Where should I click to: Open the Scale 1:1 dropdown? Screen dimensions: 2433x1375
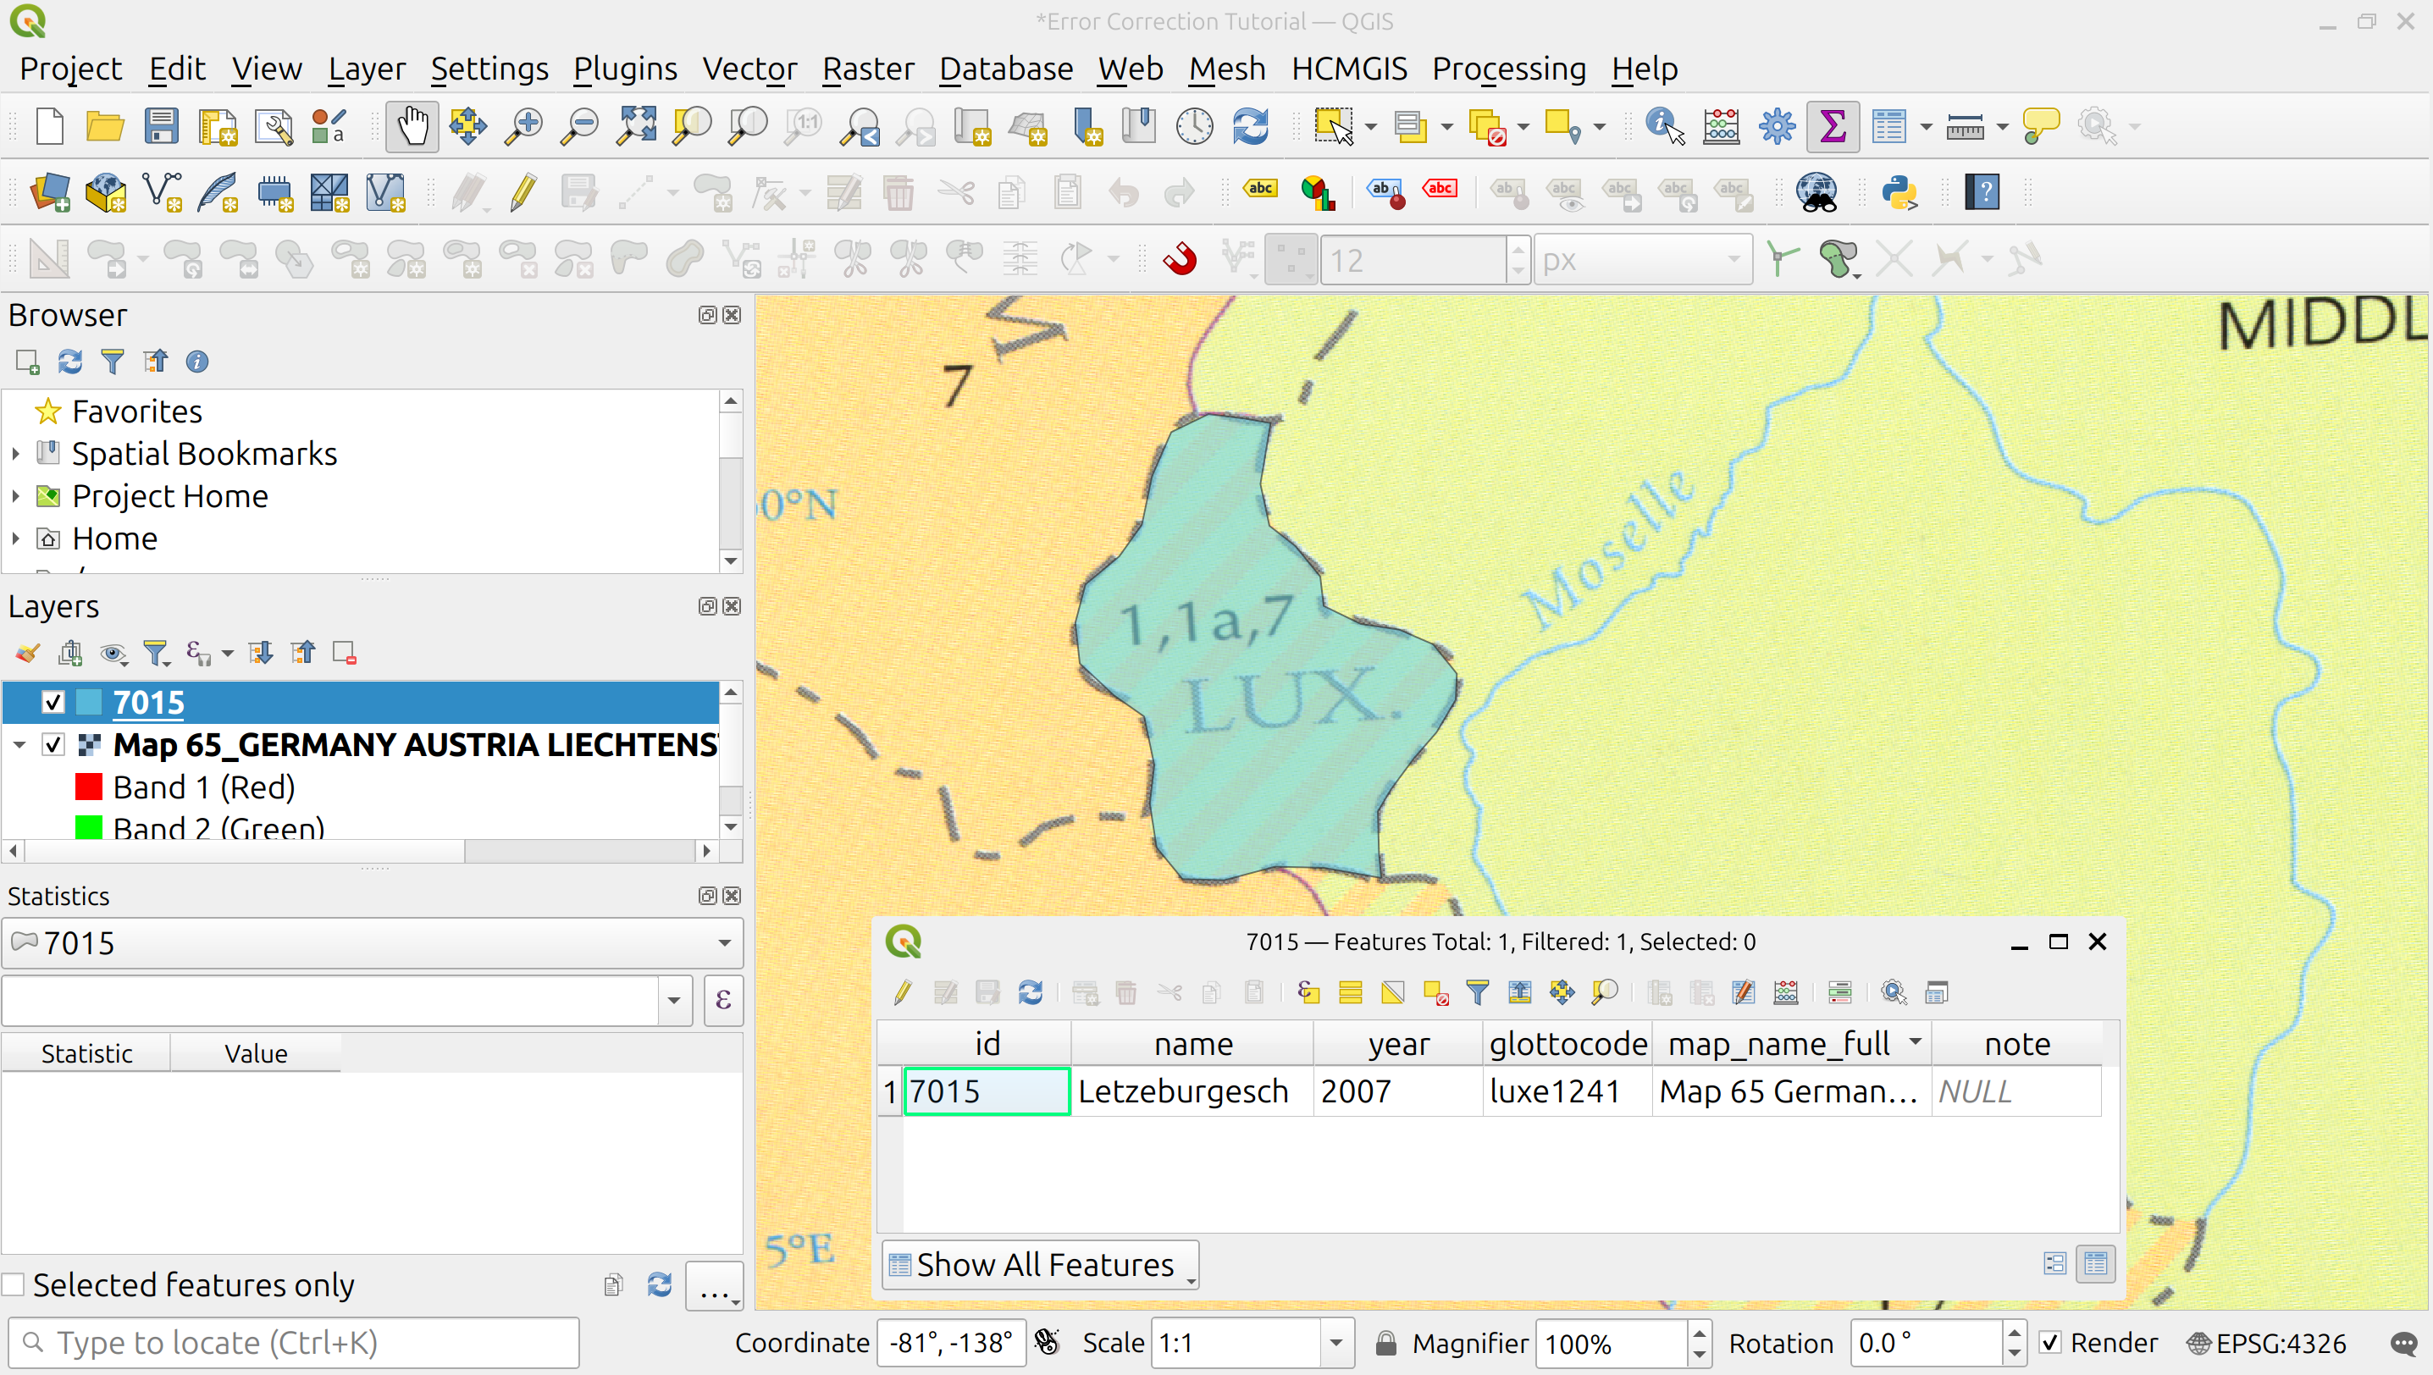point(1335,1342)
